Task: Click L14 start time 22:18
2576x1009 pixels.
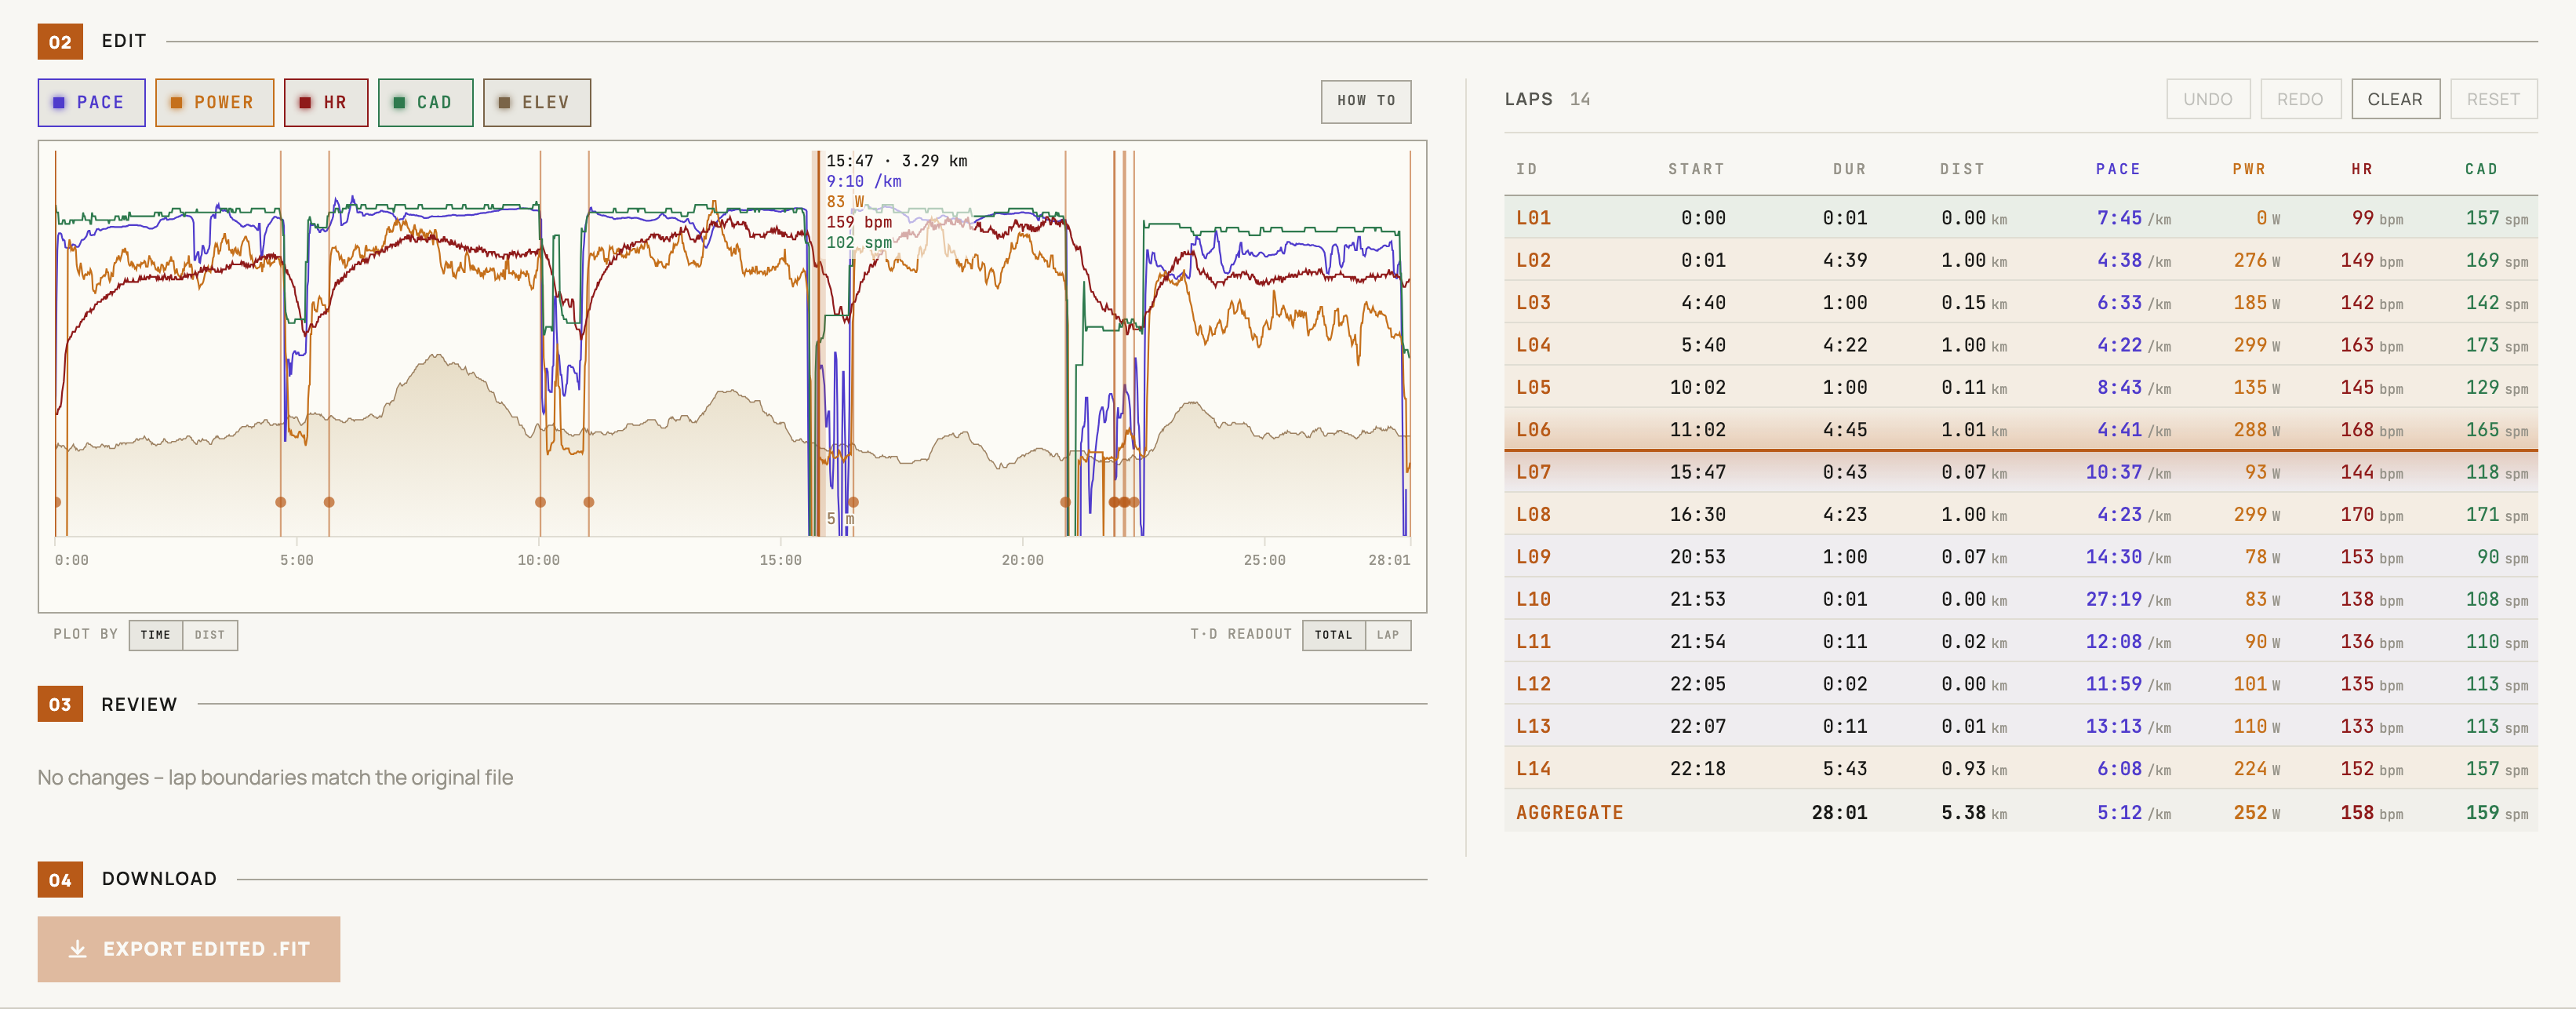Action: pyautogui.click(x=1697, y=768)
